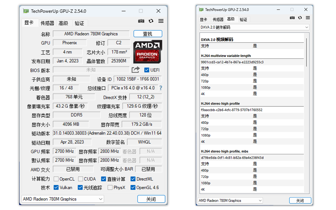Click AMD Radeon Graphics logo
Screen dimensions: 336x210
tap(147, 52)
